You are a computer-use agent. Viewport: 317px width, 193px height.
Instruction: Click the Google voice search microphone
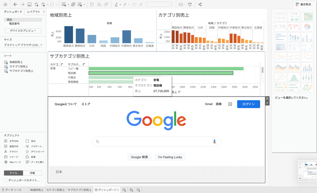pyautogui.click(x=214, y=142)
